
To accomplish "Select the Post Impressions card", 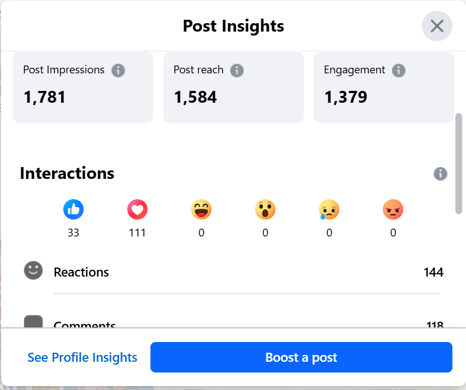I will click(83, 87).
